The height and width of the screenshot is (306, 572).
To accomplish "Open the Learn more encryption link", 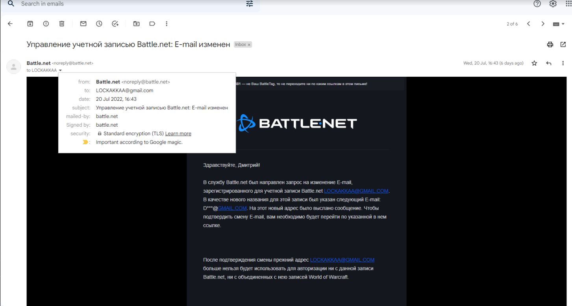I will pyautogui.click(x=178, y=134).
